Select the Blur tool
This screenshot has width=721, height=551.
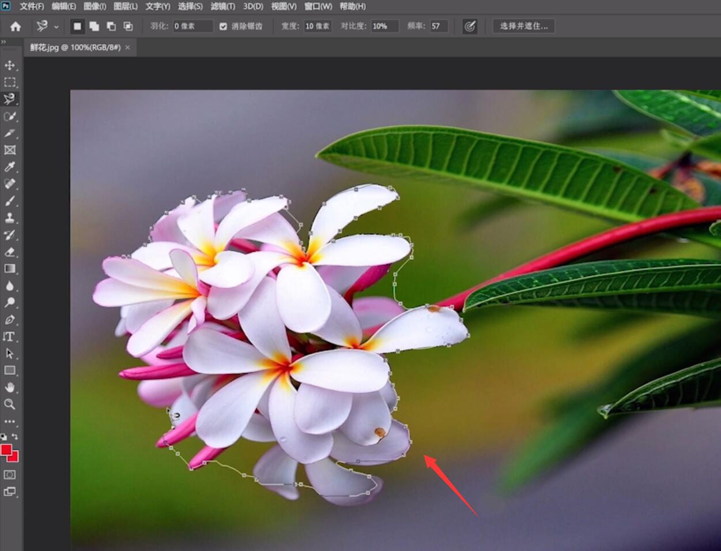click(10, 286)
